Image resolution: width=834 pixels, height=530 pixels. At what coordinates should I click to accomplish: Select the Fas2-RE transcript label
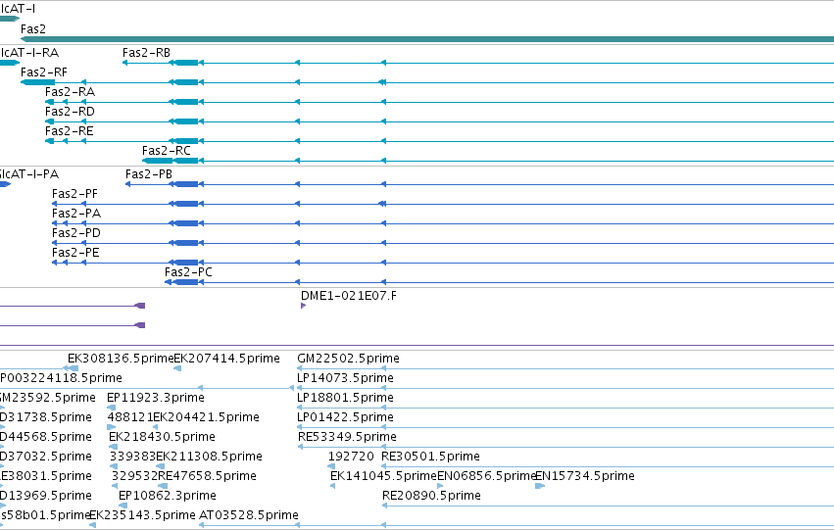[x=70, y=131]
